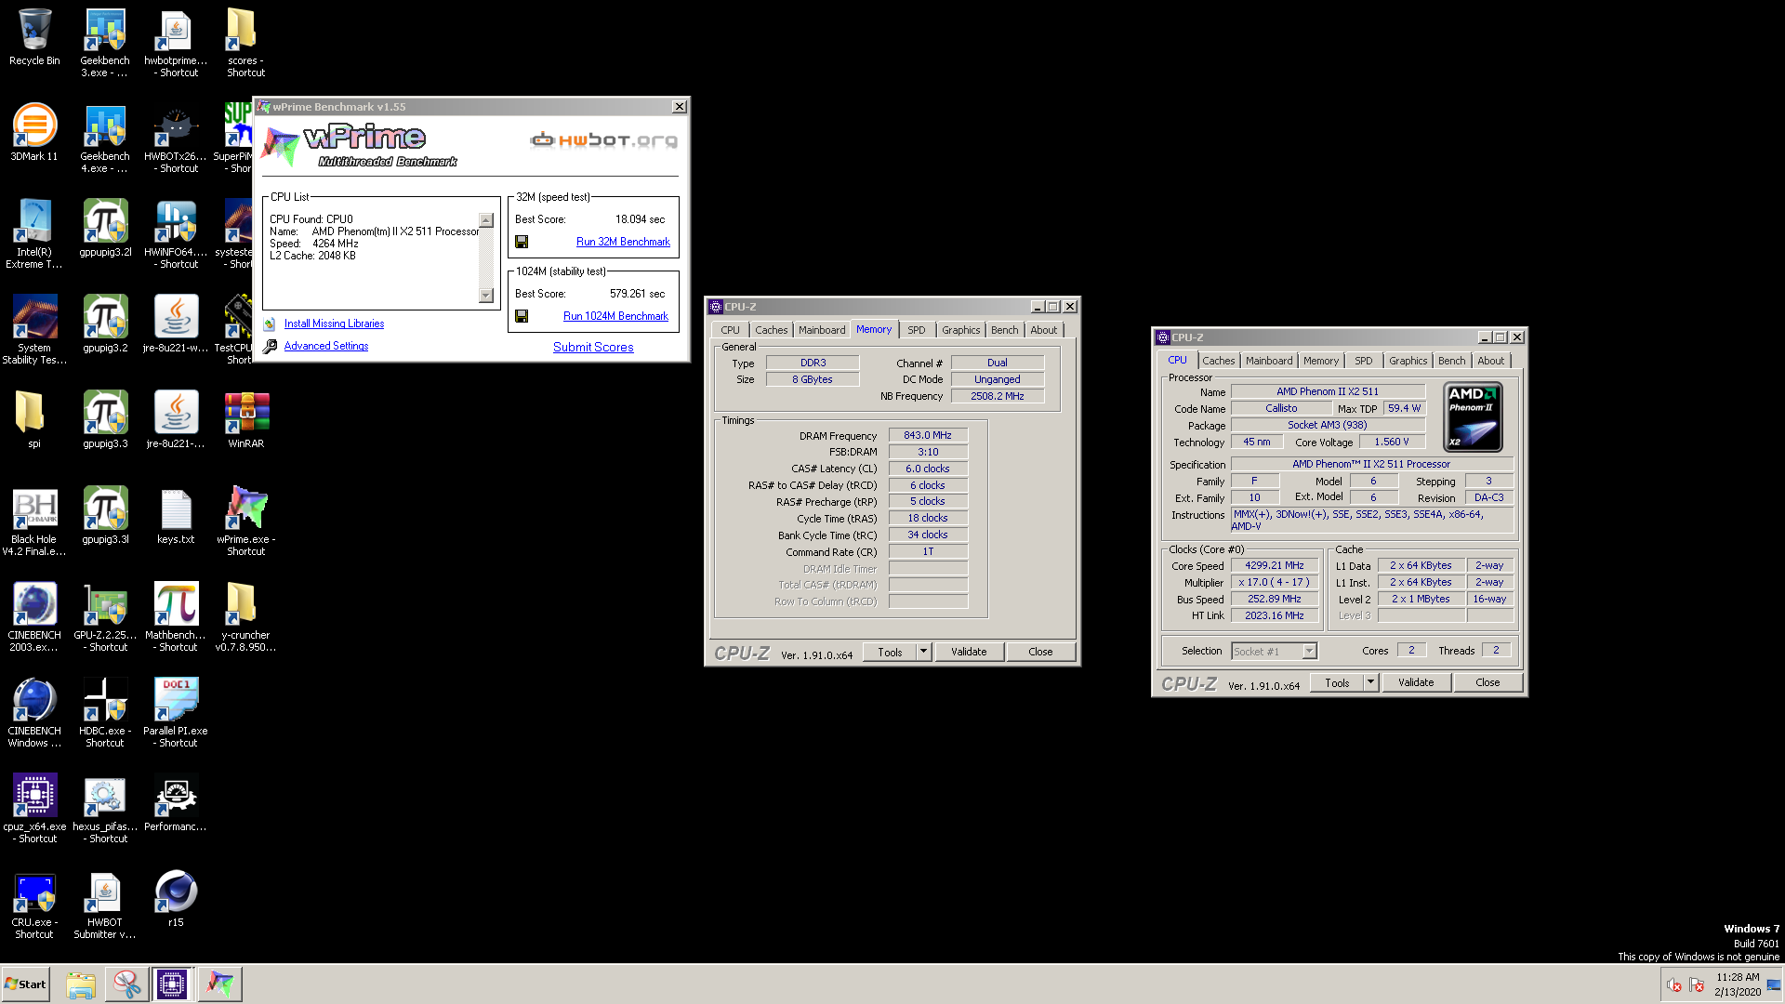The width and height of the screenshot is (1785, 1004).
Task: Launch the cpuz_x64.exe shortcut icon
Action: [x=34, y=809]
